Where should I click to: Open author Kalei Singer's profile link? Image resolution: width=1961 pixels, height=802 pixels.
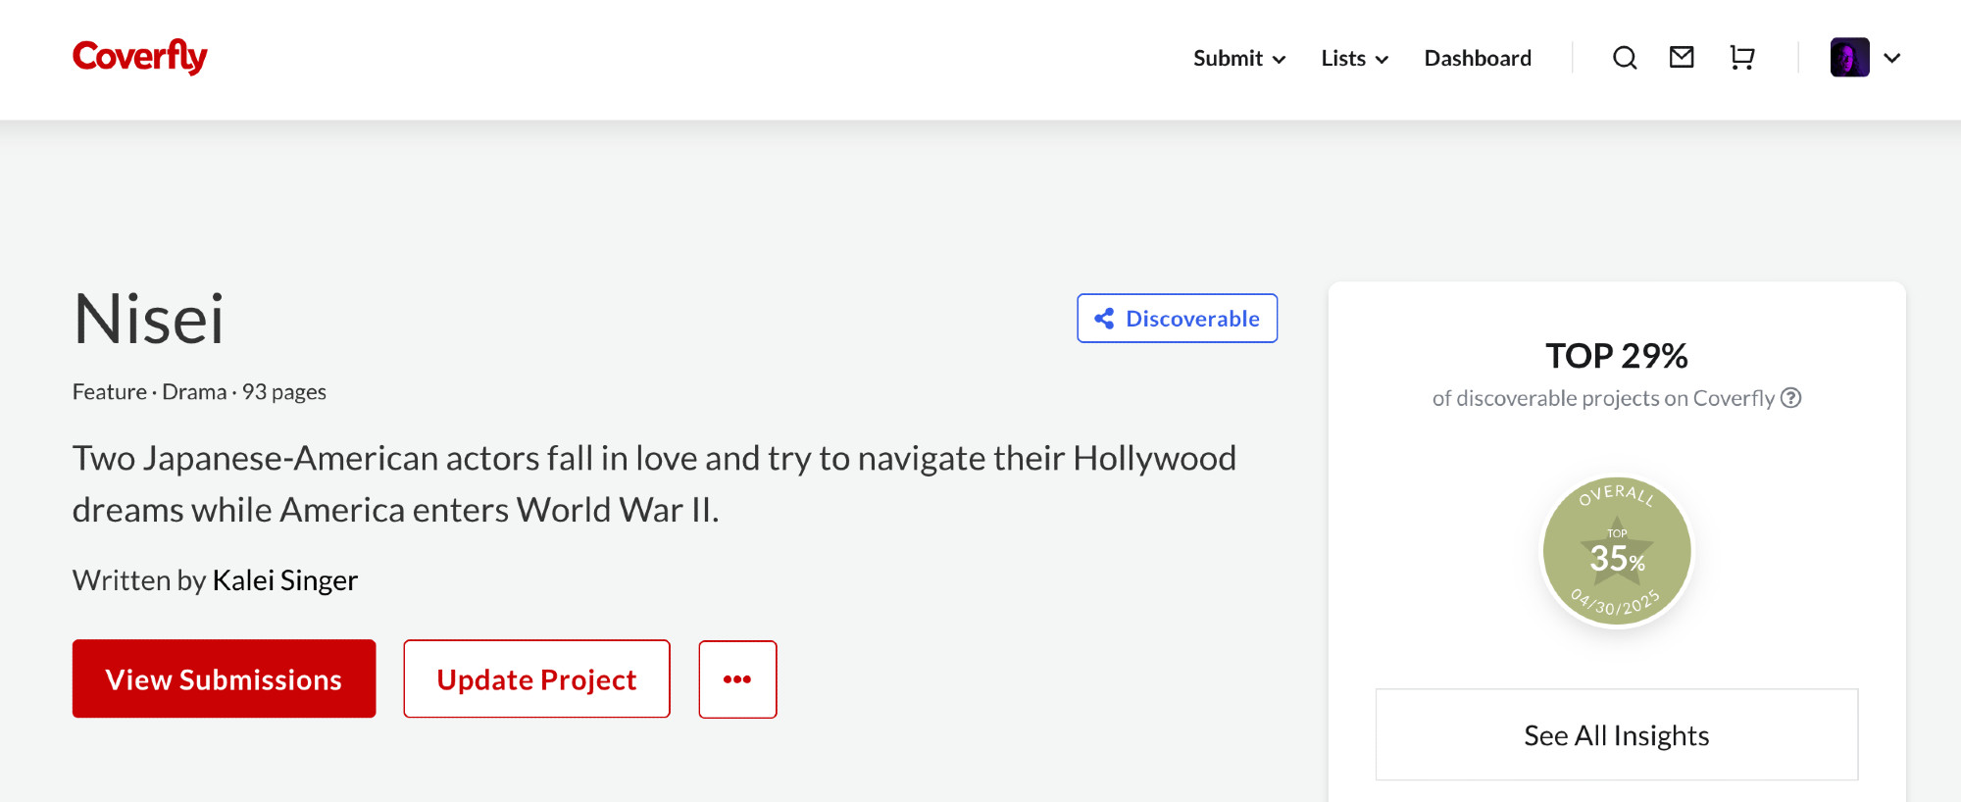tap(285, 580)
